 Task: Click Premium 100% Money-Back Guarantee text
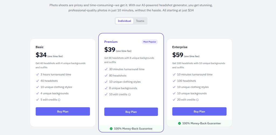coord(133,129)
